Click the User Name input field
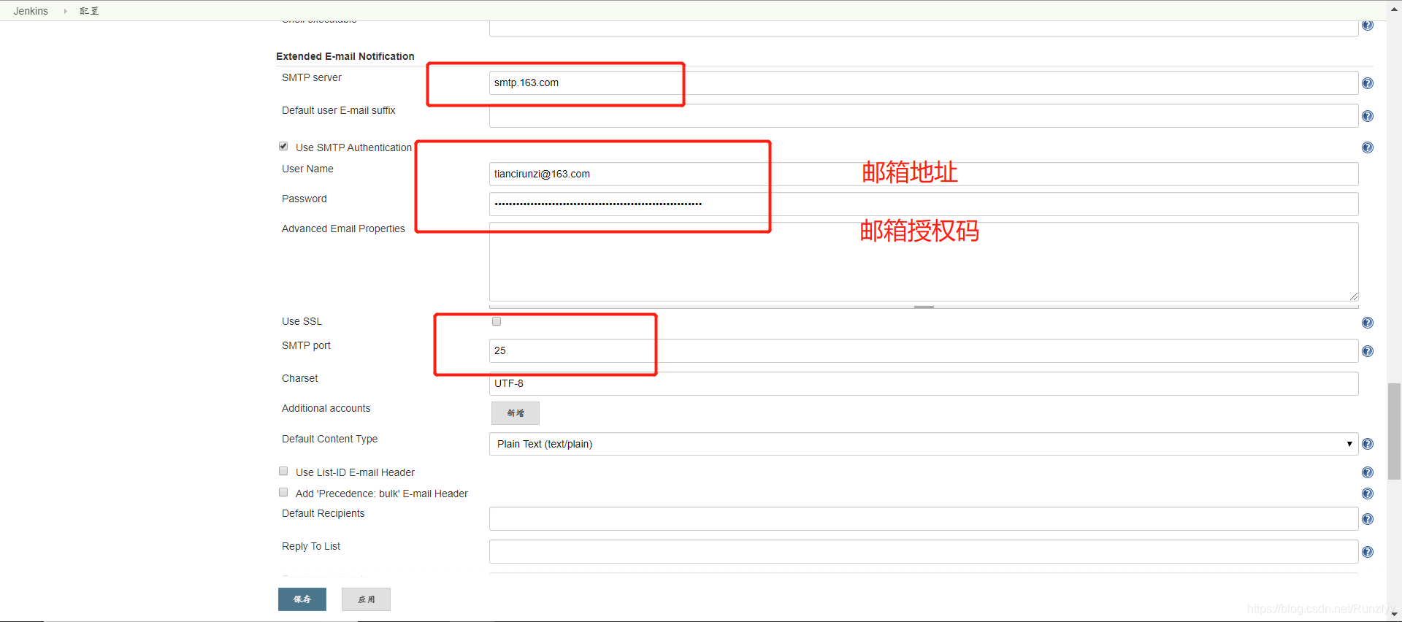The height and width of the screenshot is (622, 1402). point(924,174)
